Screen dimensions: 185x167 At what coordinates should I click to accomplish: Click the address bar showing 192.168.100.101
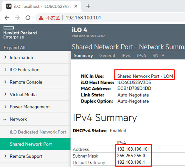(x=110, y=18)
